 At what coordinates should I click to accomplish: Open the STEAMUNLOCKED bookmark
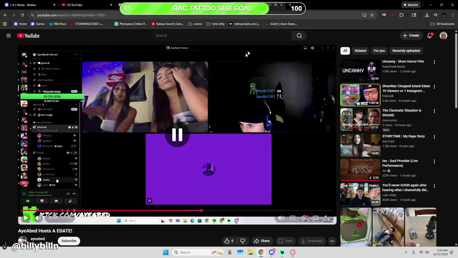pyautogui.click(x=86, y=24)
